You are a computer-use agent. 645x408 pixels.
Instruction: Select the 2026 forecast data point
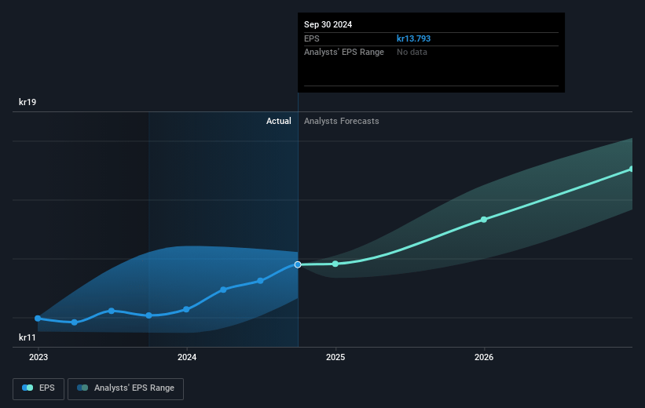pos(484,220)
